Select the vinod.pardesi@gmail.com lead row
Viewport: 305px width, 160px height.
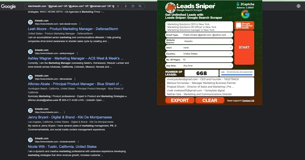203,79
